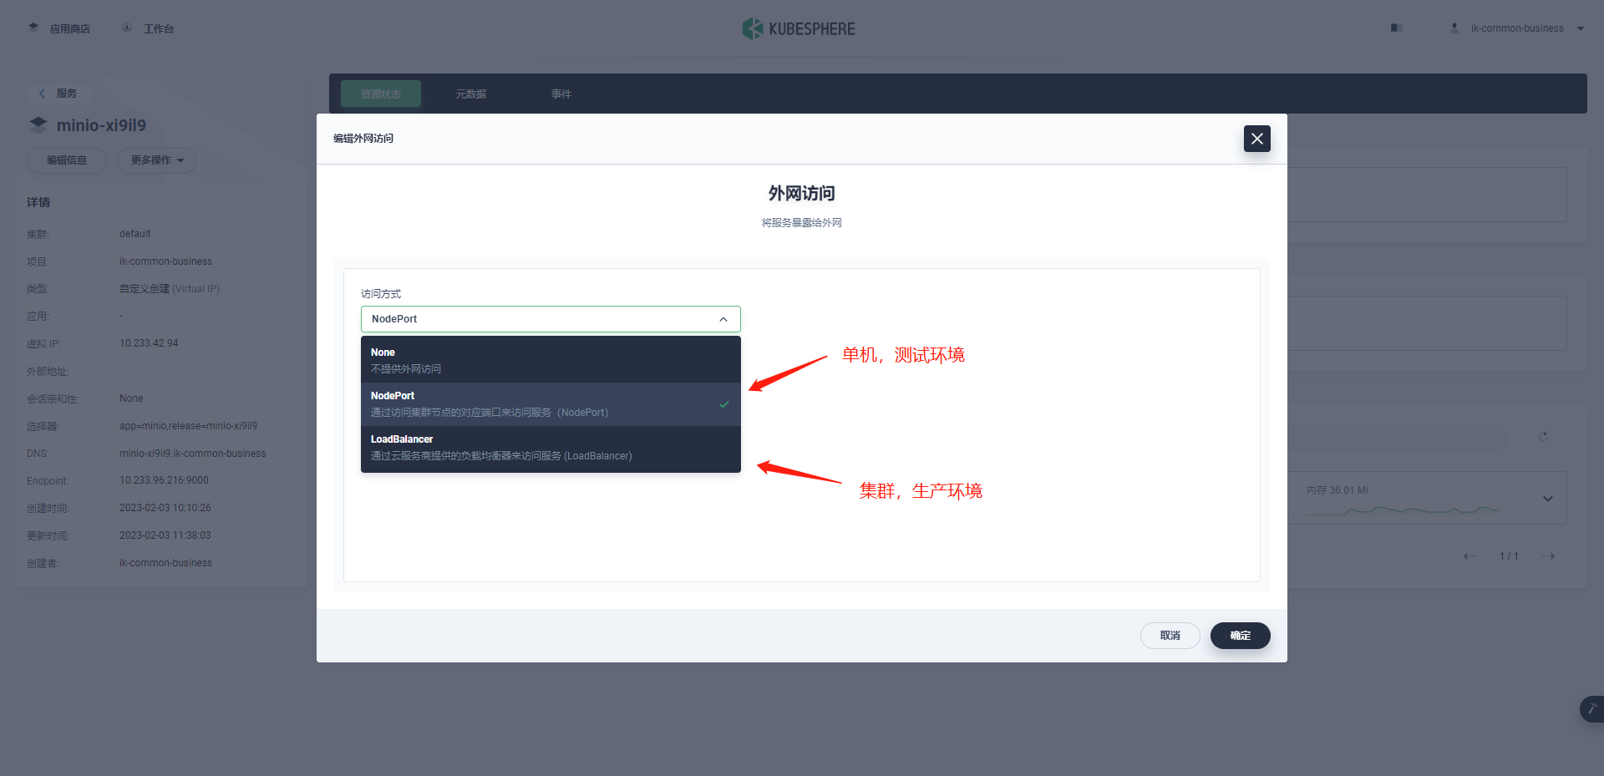The height and width of the screenshot is (776, 1604).
Task: Click the 工作台 workbench icon
Action: 126,28
